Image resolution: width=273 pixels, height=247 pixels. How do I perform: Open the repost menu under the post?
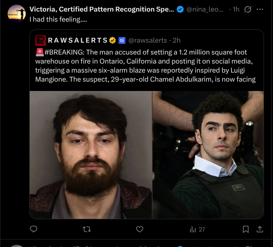[87, 229]
